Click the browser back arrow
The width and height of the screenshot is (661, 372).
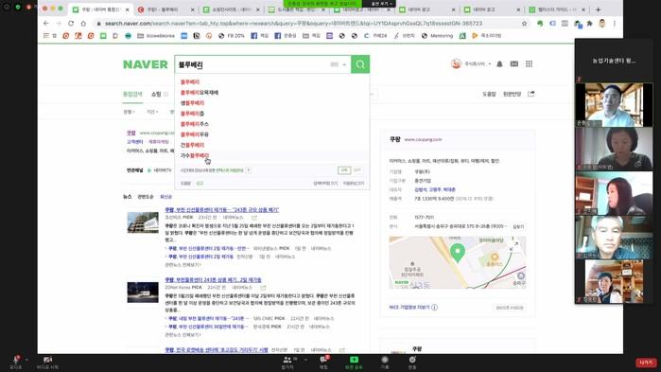pos(46,24)
